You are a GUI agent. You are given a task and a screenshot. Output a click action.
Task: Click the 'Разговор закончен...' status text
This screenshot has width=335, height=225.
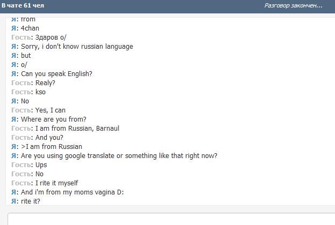tap(293, 6)
